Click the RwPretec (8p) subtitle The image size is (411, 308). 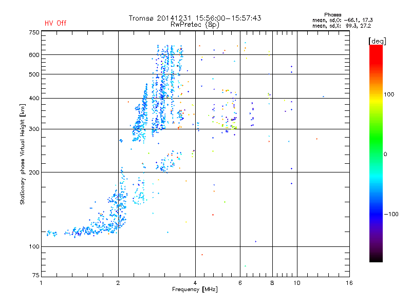195,25
